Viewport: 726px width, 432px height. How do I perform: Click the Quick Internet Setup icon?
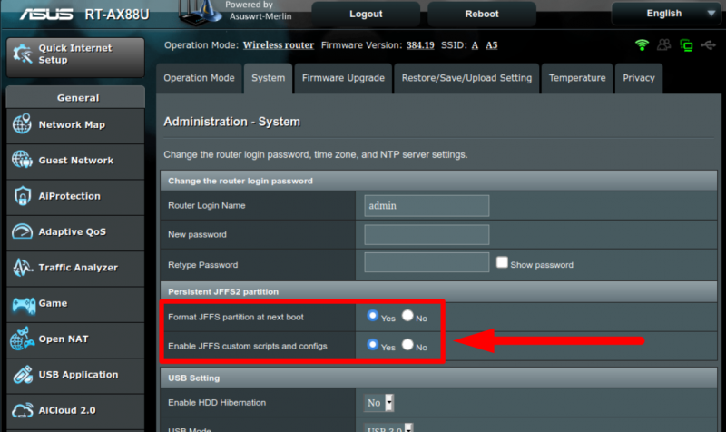point(22,54)
